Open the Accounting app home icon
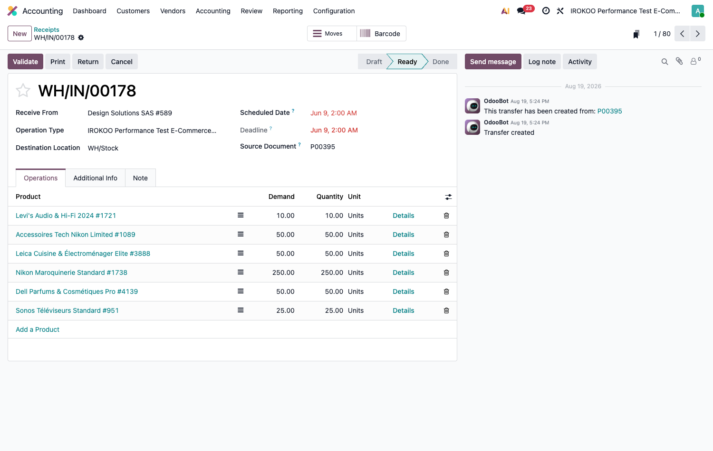This screenshot has height=451, width=713. 12,11
